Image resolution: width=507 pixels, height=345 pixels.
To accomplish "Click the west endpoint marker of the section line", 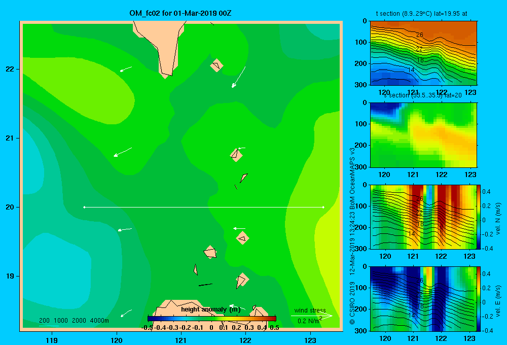I will [x=84, y=207].
